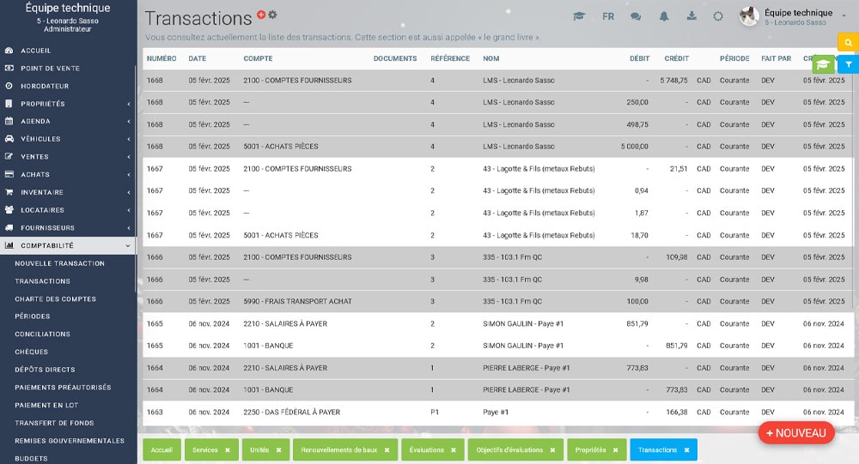Image resolution: width=859 pixels, height=464 pixels.
Task: Click the blue filter button
Action: pyautogui.click(x=848, y=64)
